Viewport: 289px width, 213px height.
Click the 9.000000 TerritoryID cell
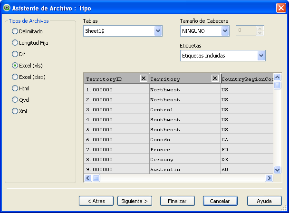tap(116, 169)
